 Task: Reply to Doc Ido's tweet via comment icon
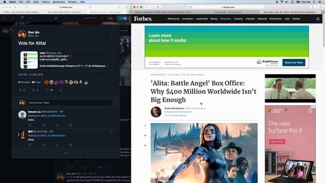tap(20, 90)
